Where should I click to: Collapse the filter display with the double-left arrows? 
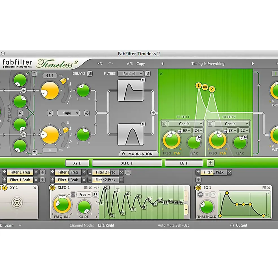point(161,74)
